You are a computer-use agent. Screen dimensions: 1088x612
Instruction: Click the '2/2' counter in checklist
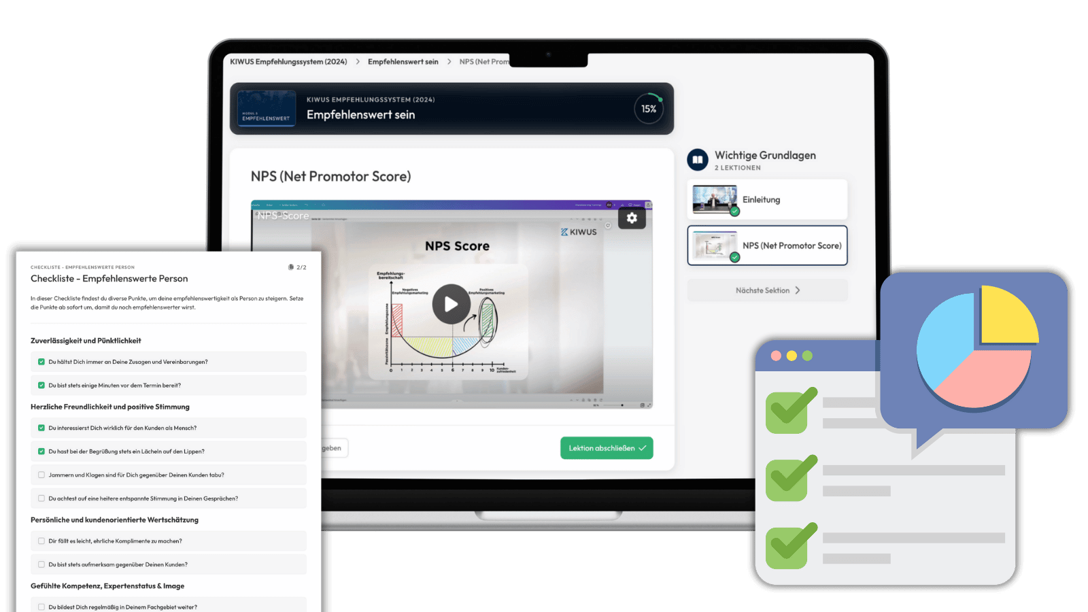(301, 267)
